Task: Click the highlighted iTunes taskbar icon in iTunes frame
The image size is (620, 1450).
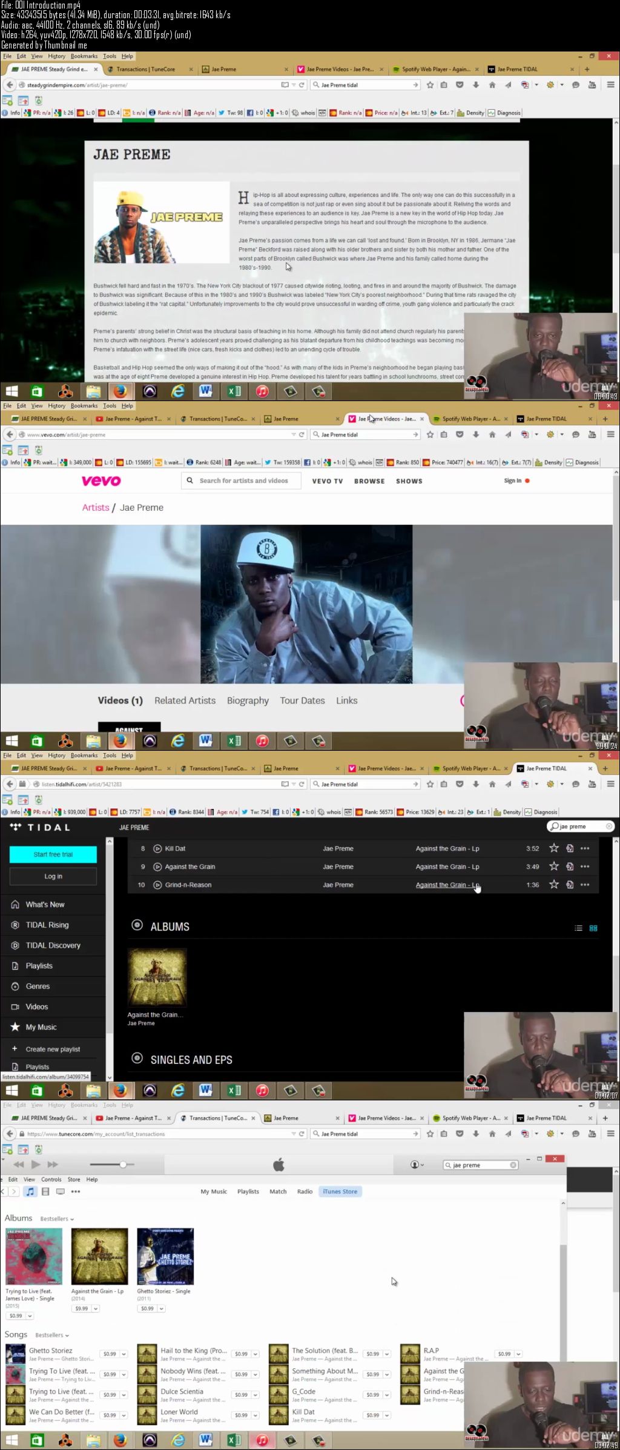Action: click(x=262, y=1440)
